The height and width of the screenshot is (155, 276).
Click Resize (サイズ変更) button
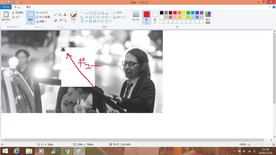(43, 17)
